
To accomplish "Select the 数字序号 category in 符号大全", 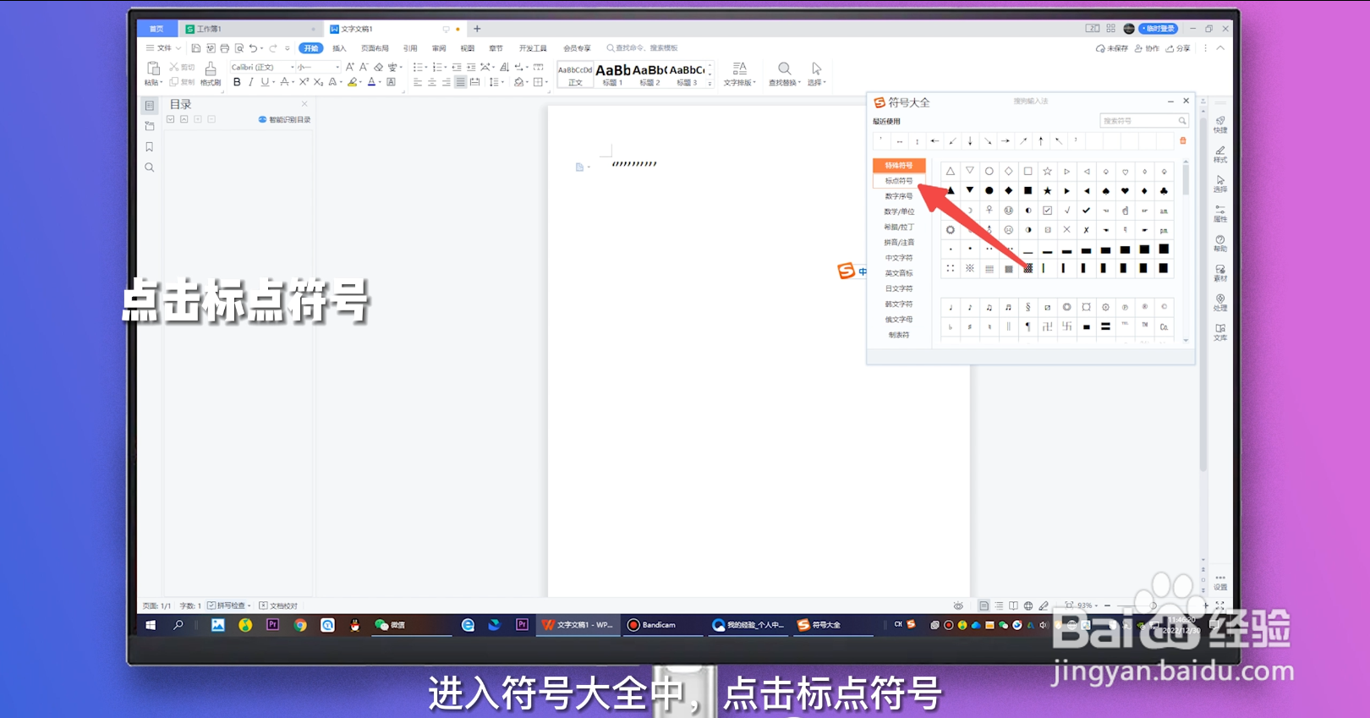I will click(x=898, y=196).
